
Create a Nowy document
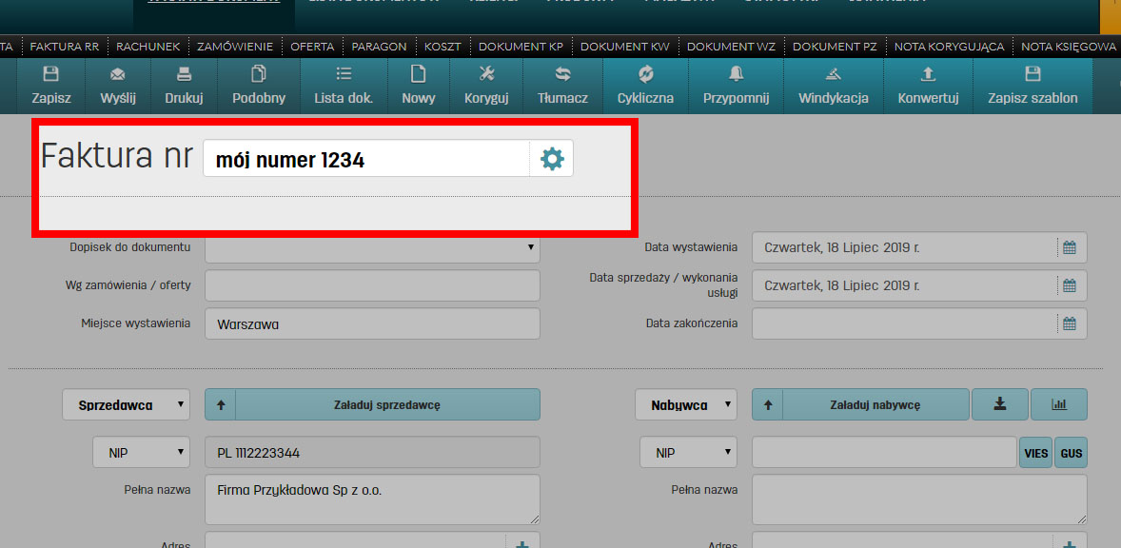[x=418, y=75]
